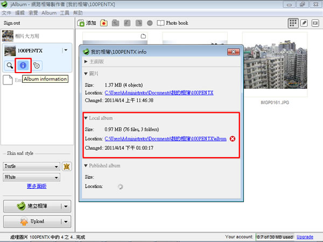Click the empty page icon in sidebar
This screenshot has height=242, width=323.
[8, 80]
